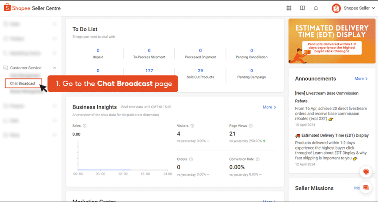Open Livestream Base Commission Rebate announcement
Screen dimensions: 378x202
point(327,97)
